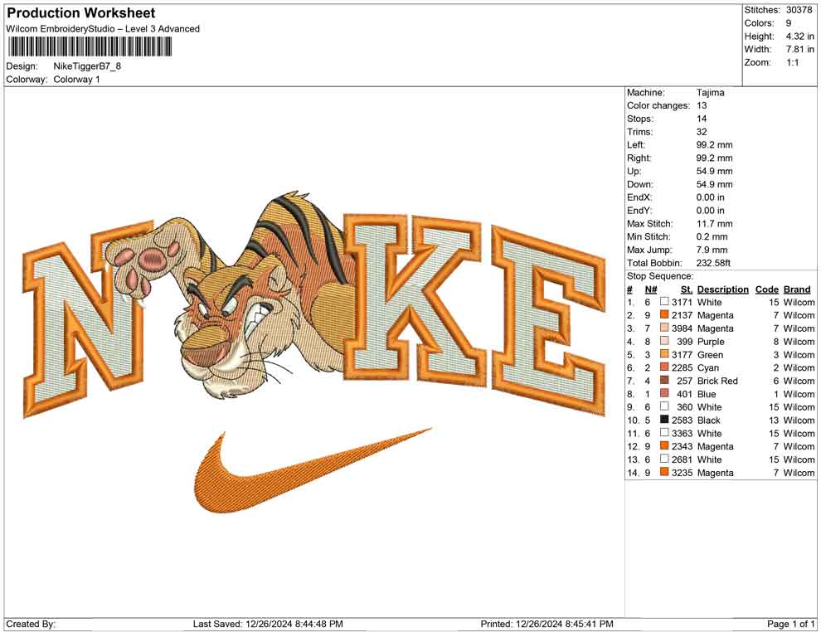This screenshot has height=632, width=821.
Task: Click the Width value '7.81 in'
Action: click(x=800, y=49)
